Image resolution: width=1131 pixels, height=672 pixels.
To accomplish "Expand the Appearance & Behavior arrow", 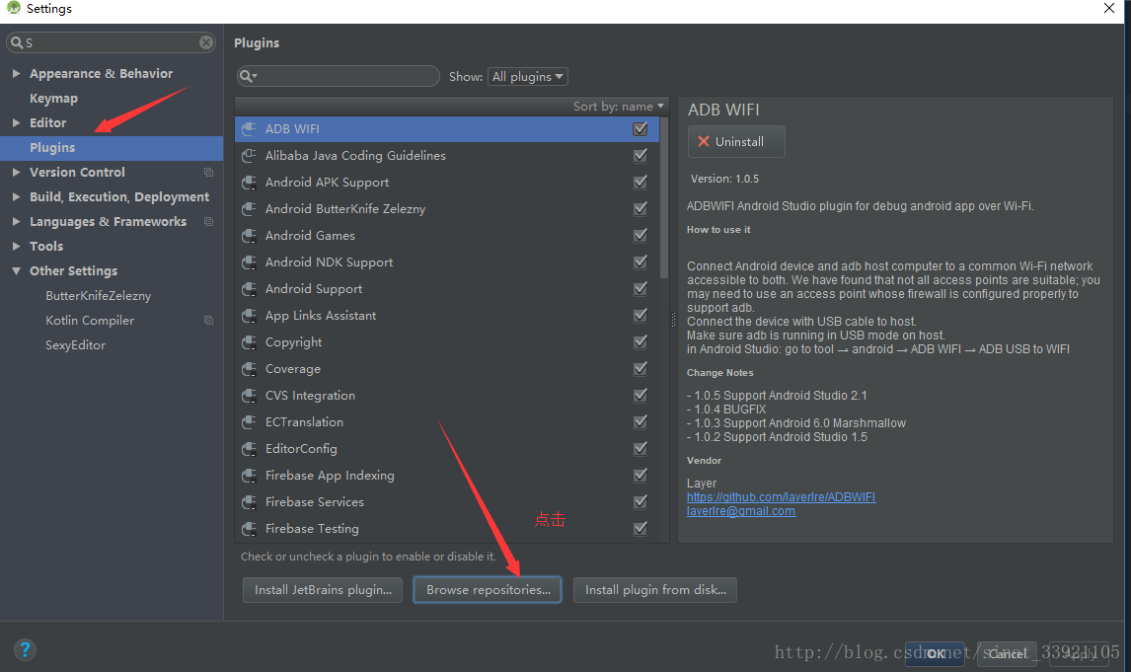I will [16, 74].
